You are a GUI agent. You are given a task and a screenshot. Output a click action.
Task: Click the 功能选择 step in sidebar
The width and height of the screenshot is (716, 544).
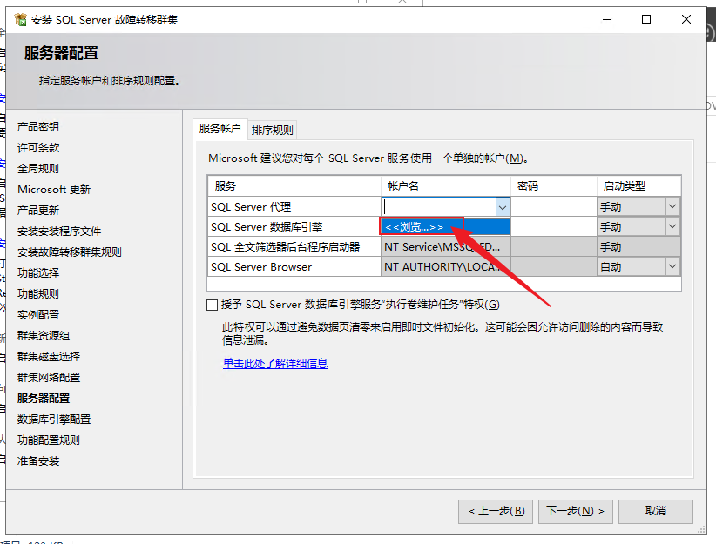[x=38, y=273]
